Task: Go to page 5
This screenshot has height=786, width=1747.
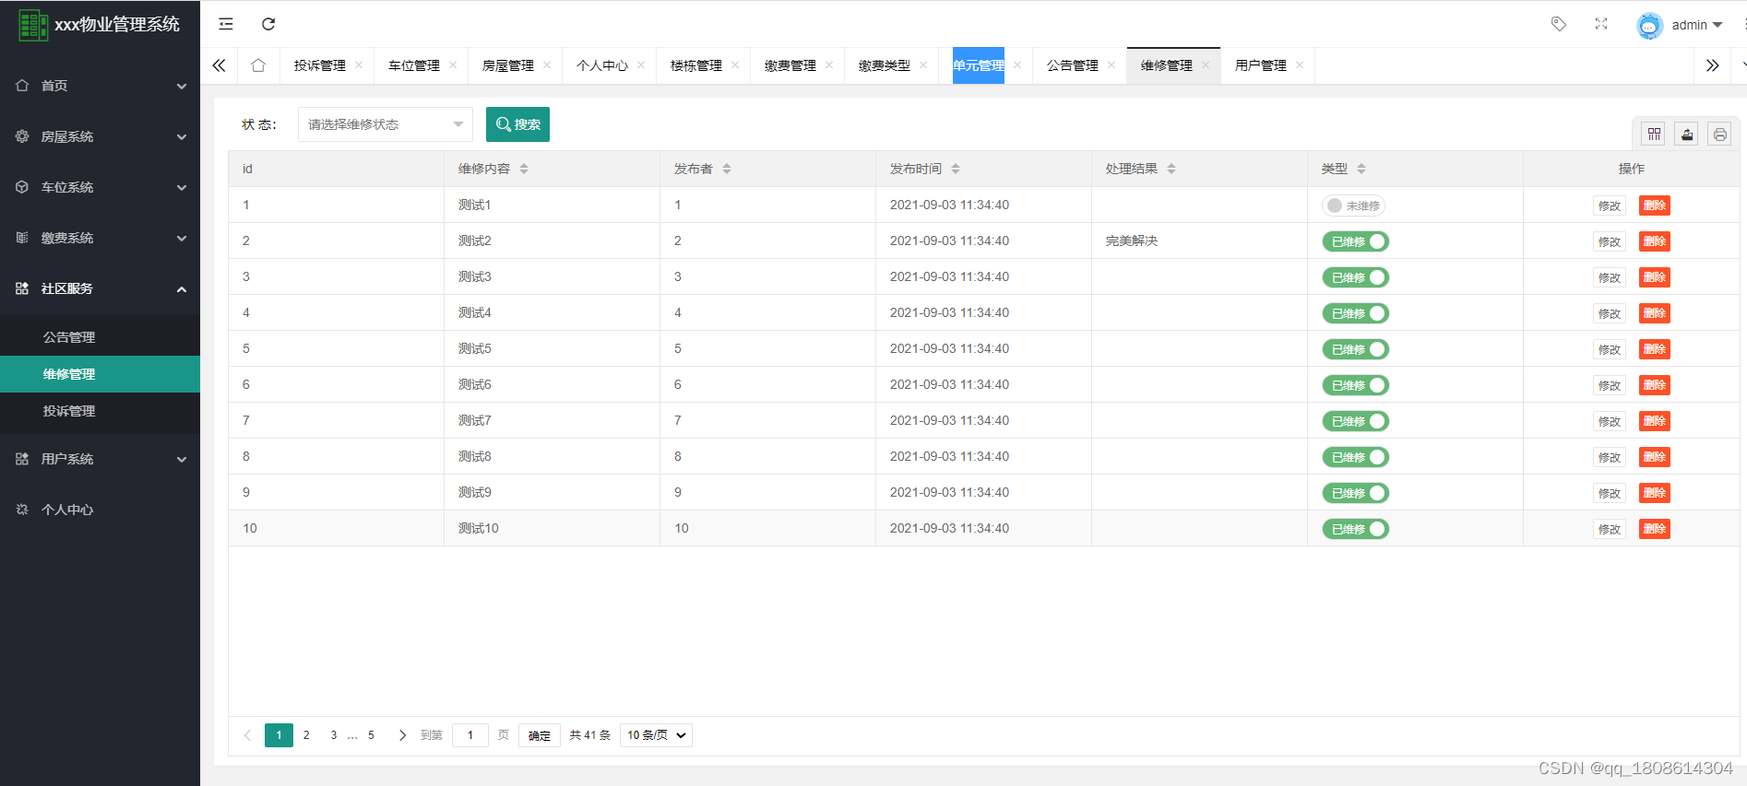Action: (x=371, y=735)
